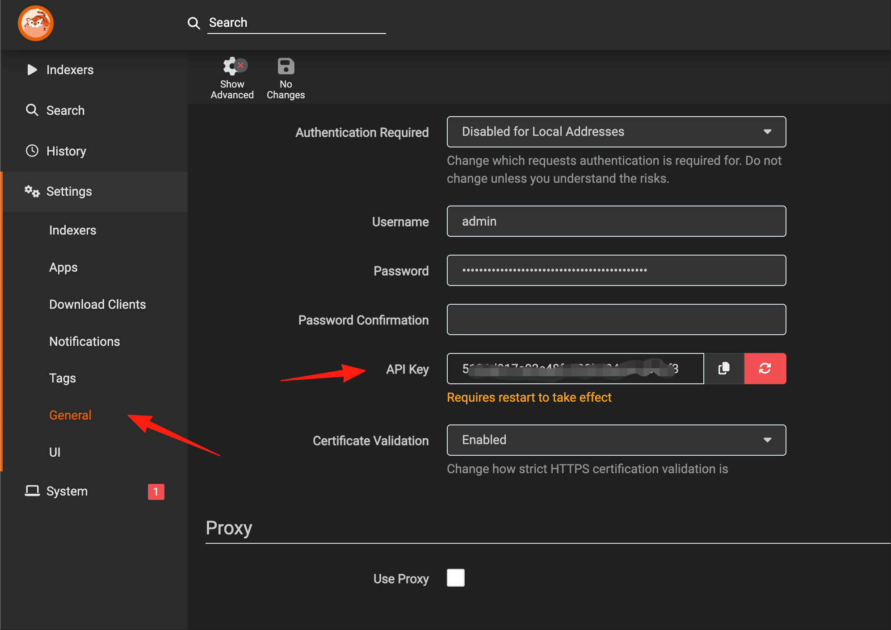Open the Authentication Required dropdown
891x630 pixels.
pyautogui.click(x=616, y=132)
